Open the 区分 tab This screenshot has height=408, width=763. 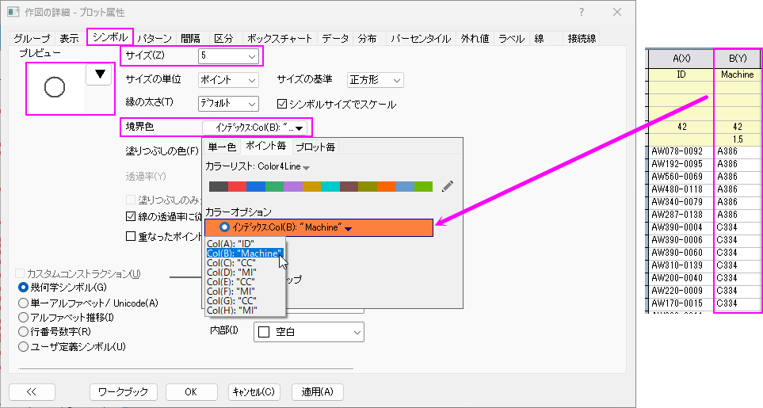(x=224, y=38)
